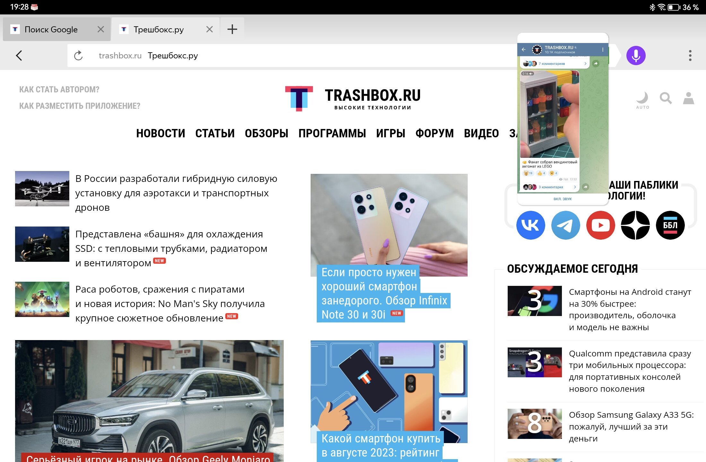Click the No Man's Sky thumbnail

coord(42,299)
